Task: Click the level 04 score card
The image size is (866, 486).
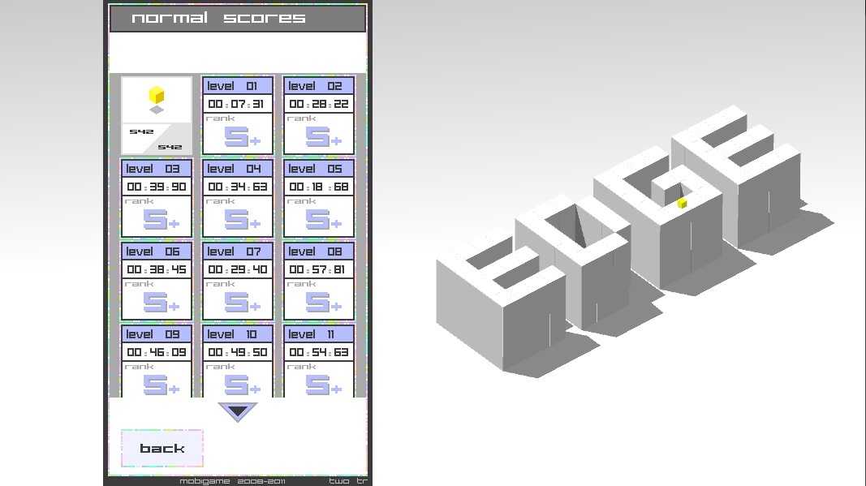Action: point(238,197)
